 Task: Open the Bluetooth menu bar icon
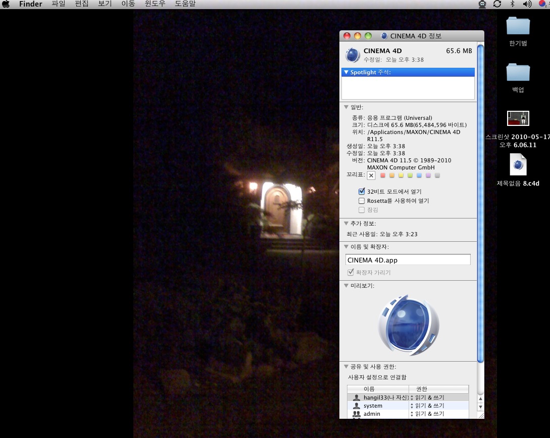(x=512, y=4)
